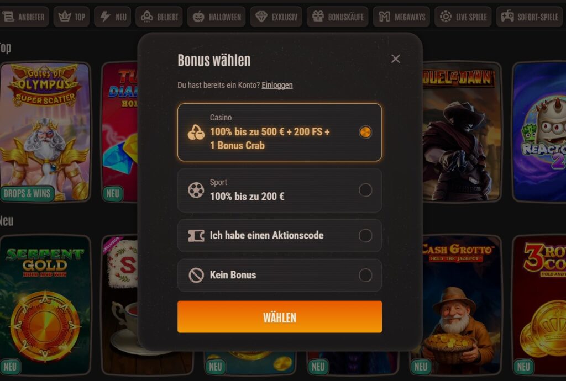The image size is (566, 381).
Task: Click the ticket Aktionscode icon
Action: click(x=196, y=235)
